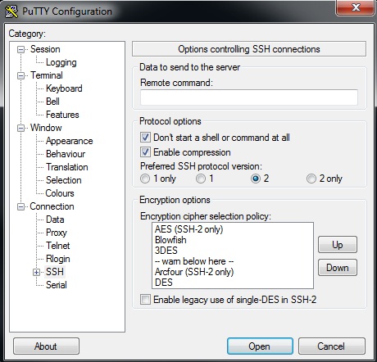Collapse the Connection category
This screenshot has height=362, width=377.
tap(20, 206)
